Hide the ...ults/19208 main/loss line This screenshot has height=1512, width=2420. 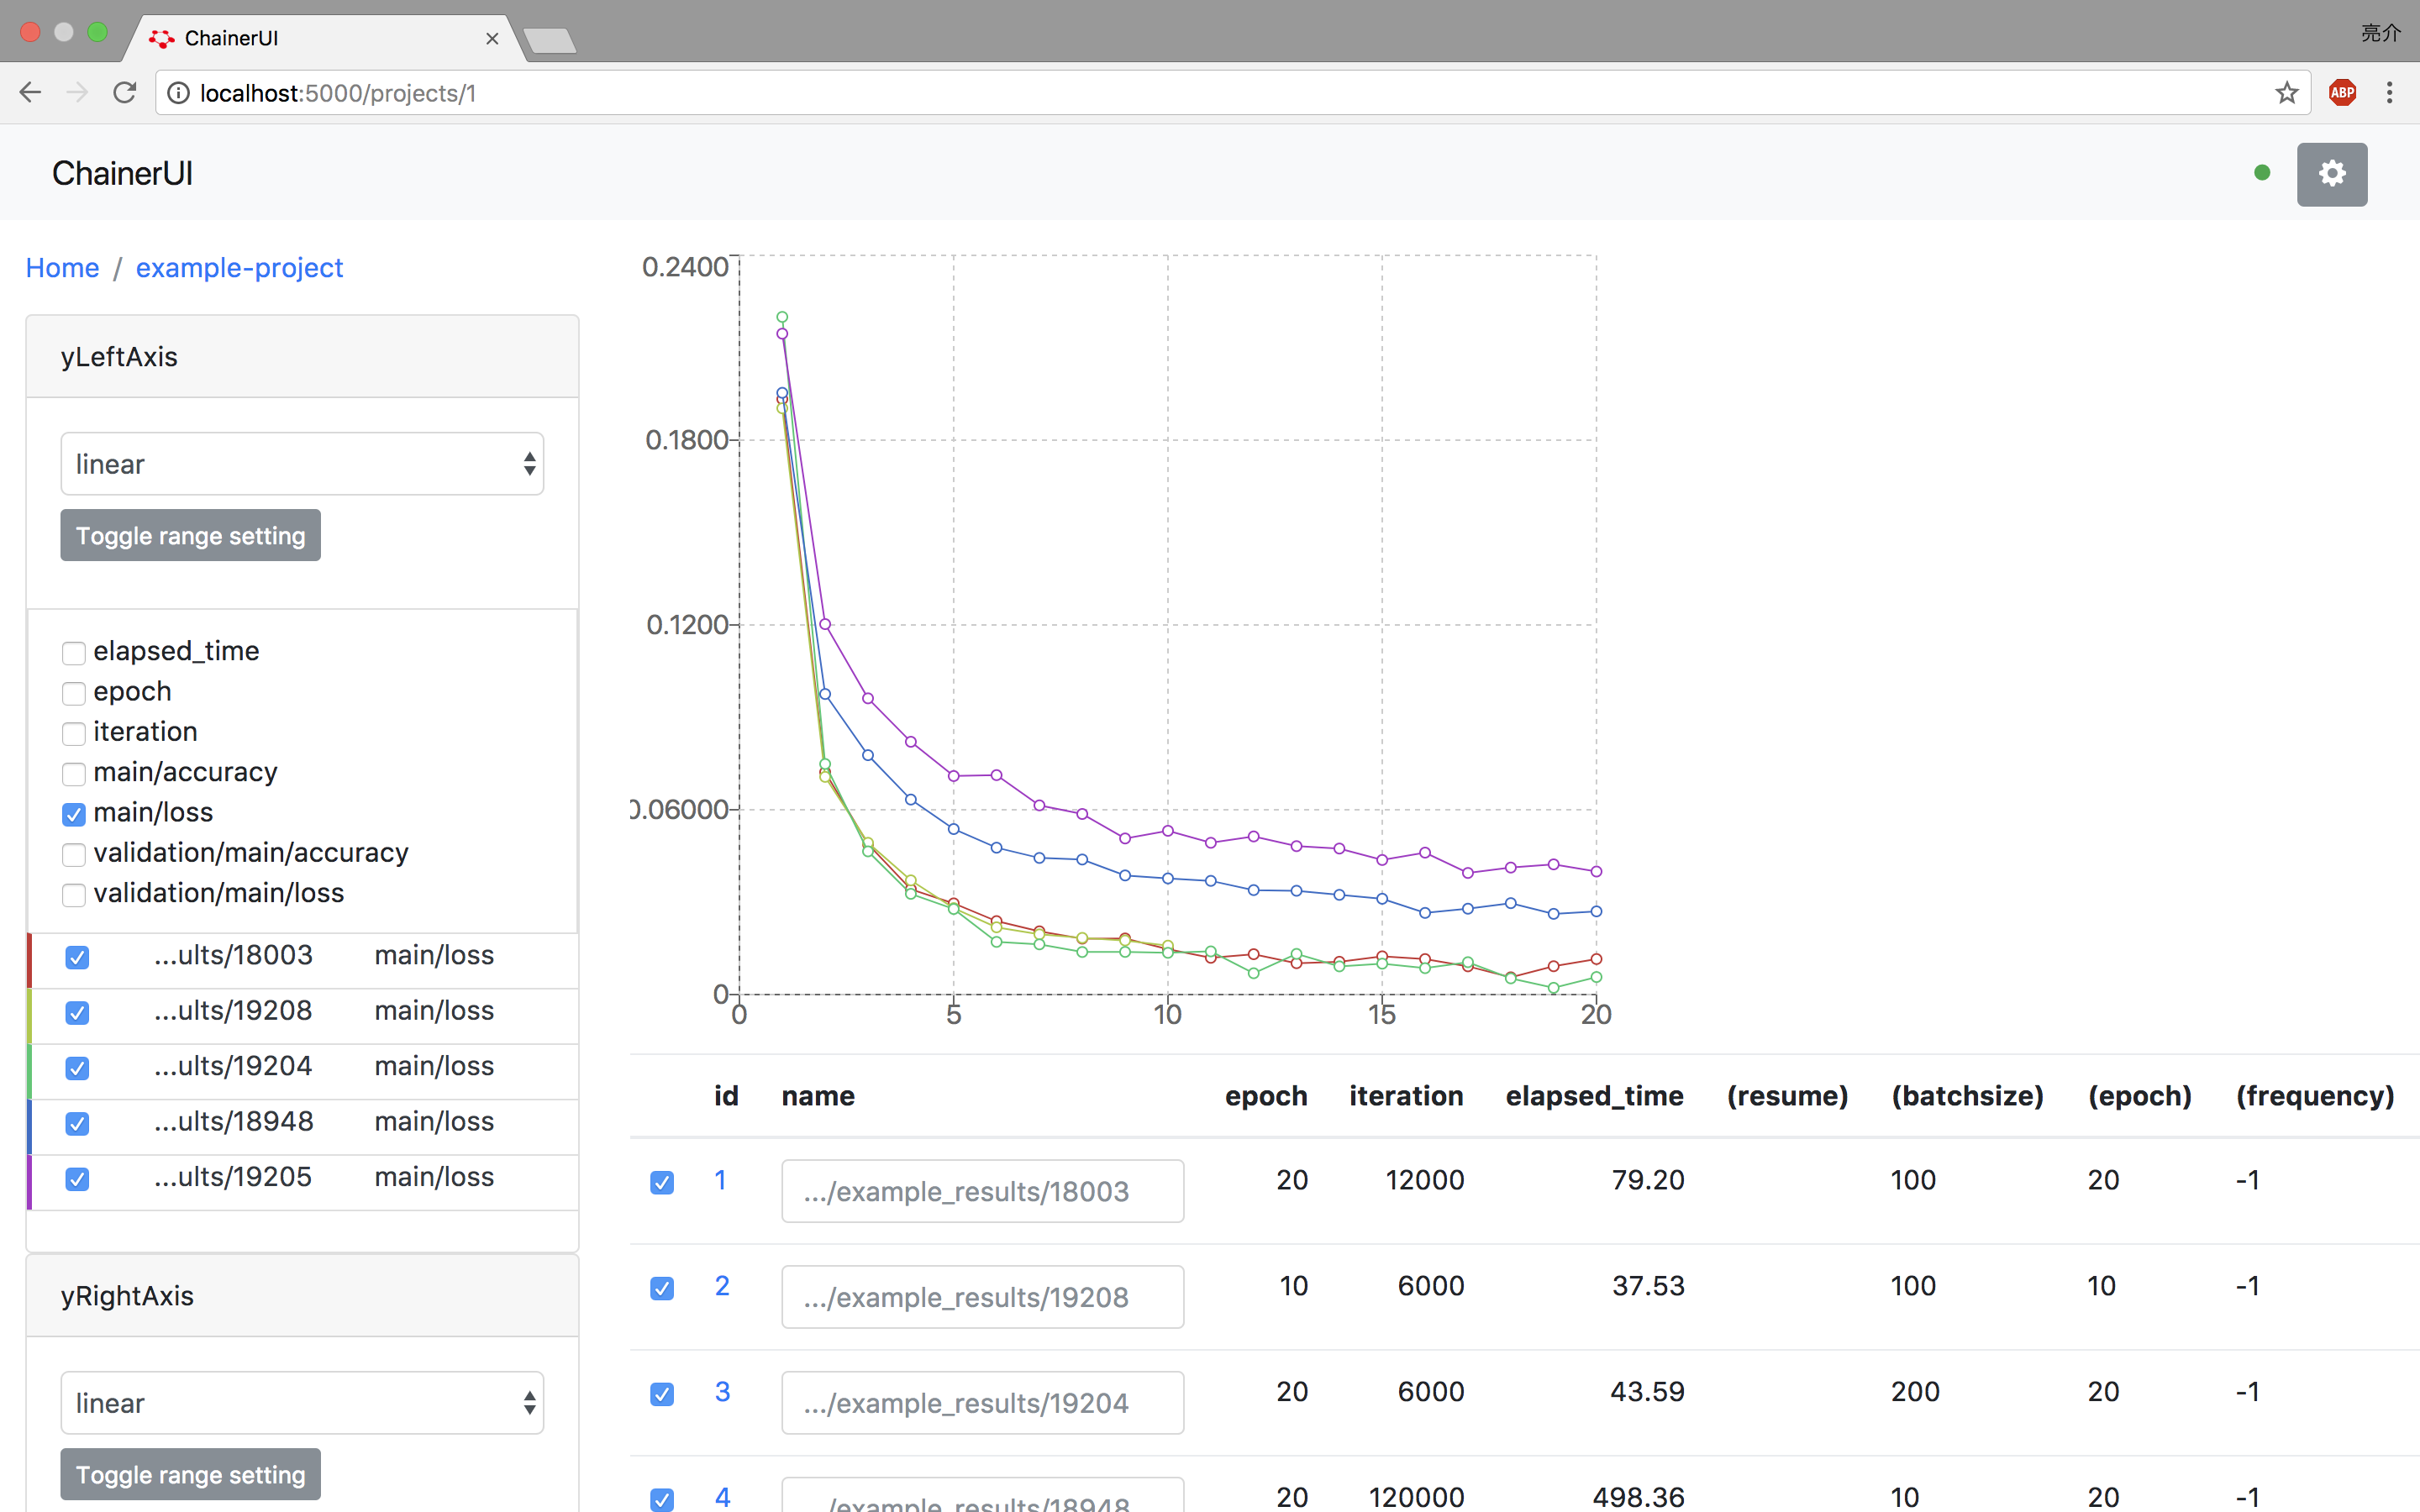(x=77, y=1012)
